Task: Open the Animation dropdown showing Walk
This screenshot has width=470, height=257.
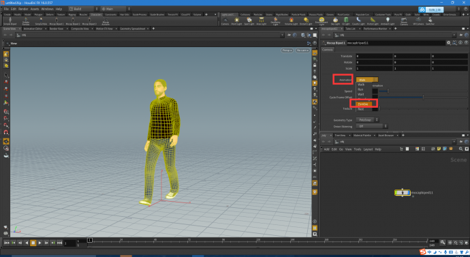Action: coord(367,80)
